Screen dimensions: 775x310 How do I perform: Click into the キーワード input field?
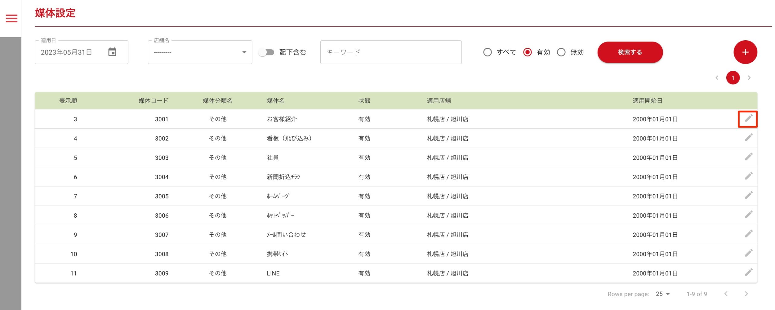[391, 52]
